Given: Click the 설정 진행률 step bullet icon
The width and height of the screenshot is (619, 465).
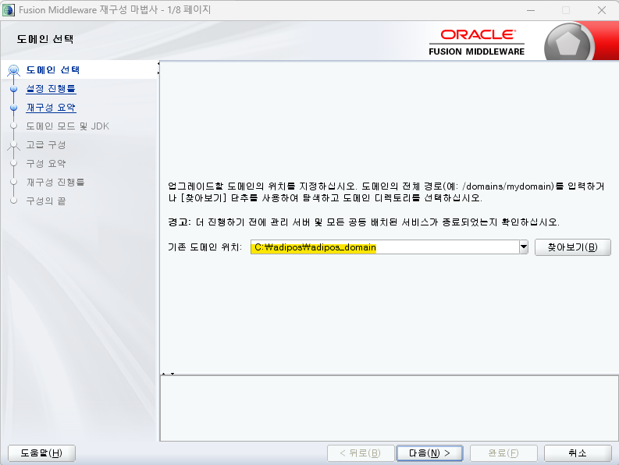Looking at the screenshot, I should click(14, 89).
